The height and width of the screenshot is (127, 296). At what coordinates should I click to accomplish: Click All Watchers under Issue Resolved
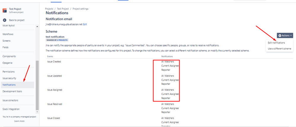click(168, 104)
